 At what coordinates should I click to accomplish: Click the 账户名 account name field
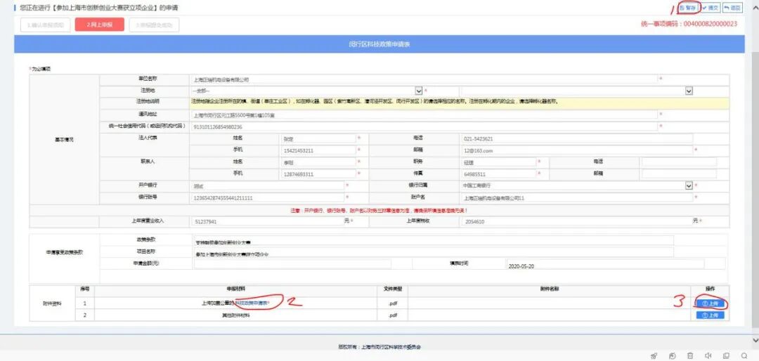(x=577, y=197)
